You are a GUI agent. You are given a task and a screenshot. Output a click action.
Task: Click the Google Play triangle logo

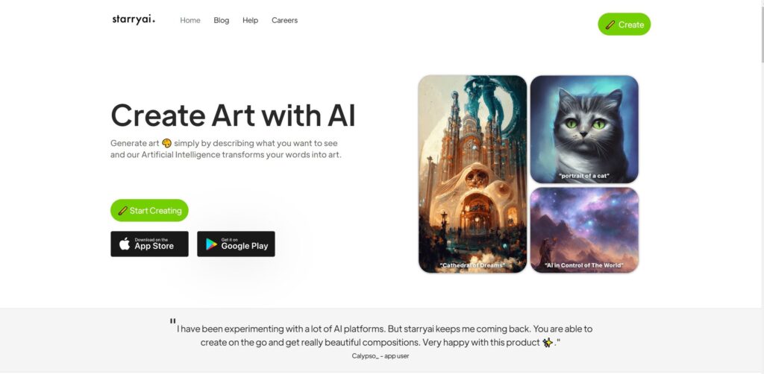(211, 244)
